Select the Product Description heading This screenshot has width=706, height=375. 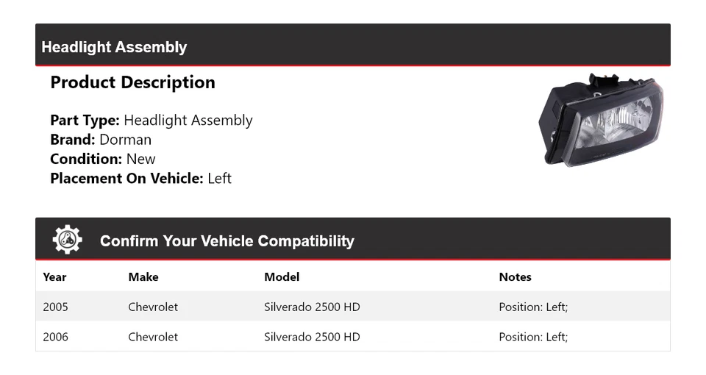point(132,82)
